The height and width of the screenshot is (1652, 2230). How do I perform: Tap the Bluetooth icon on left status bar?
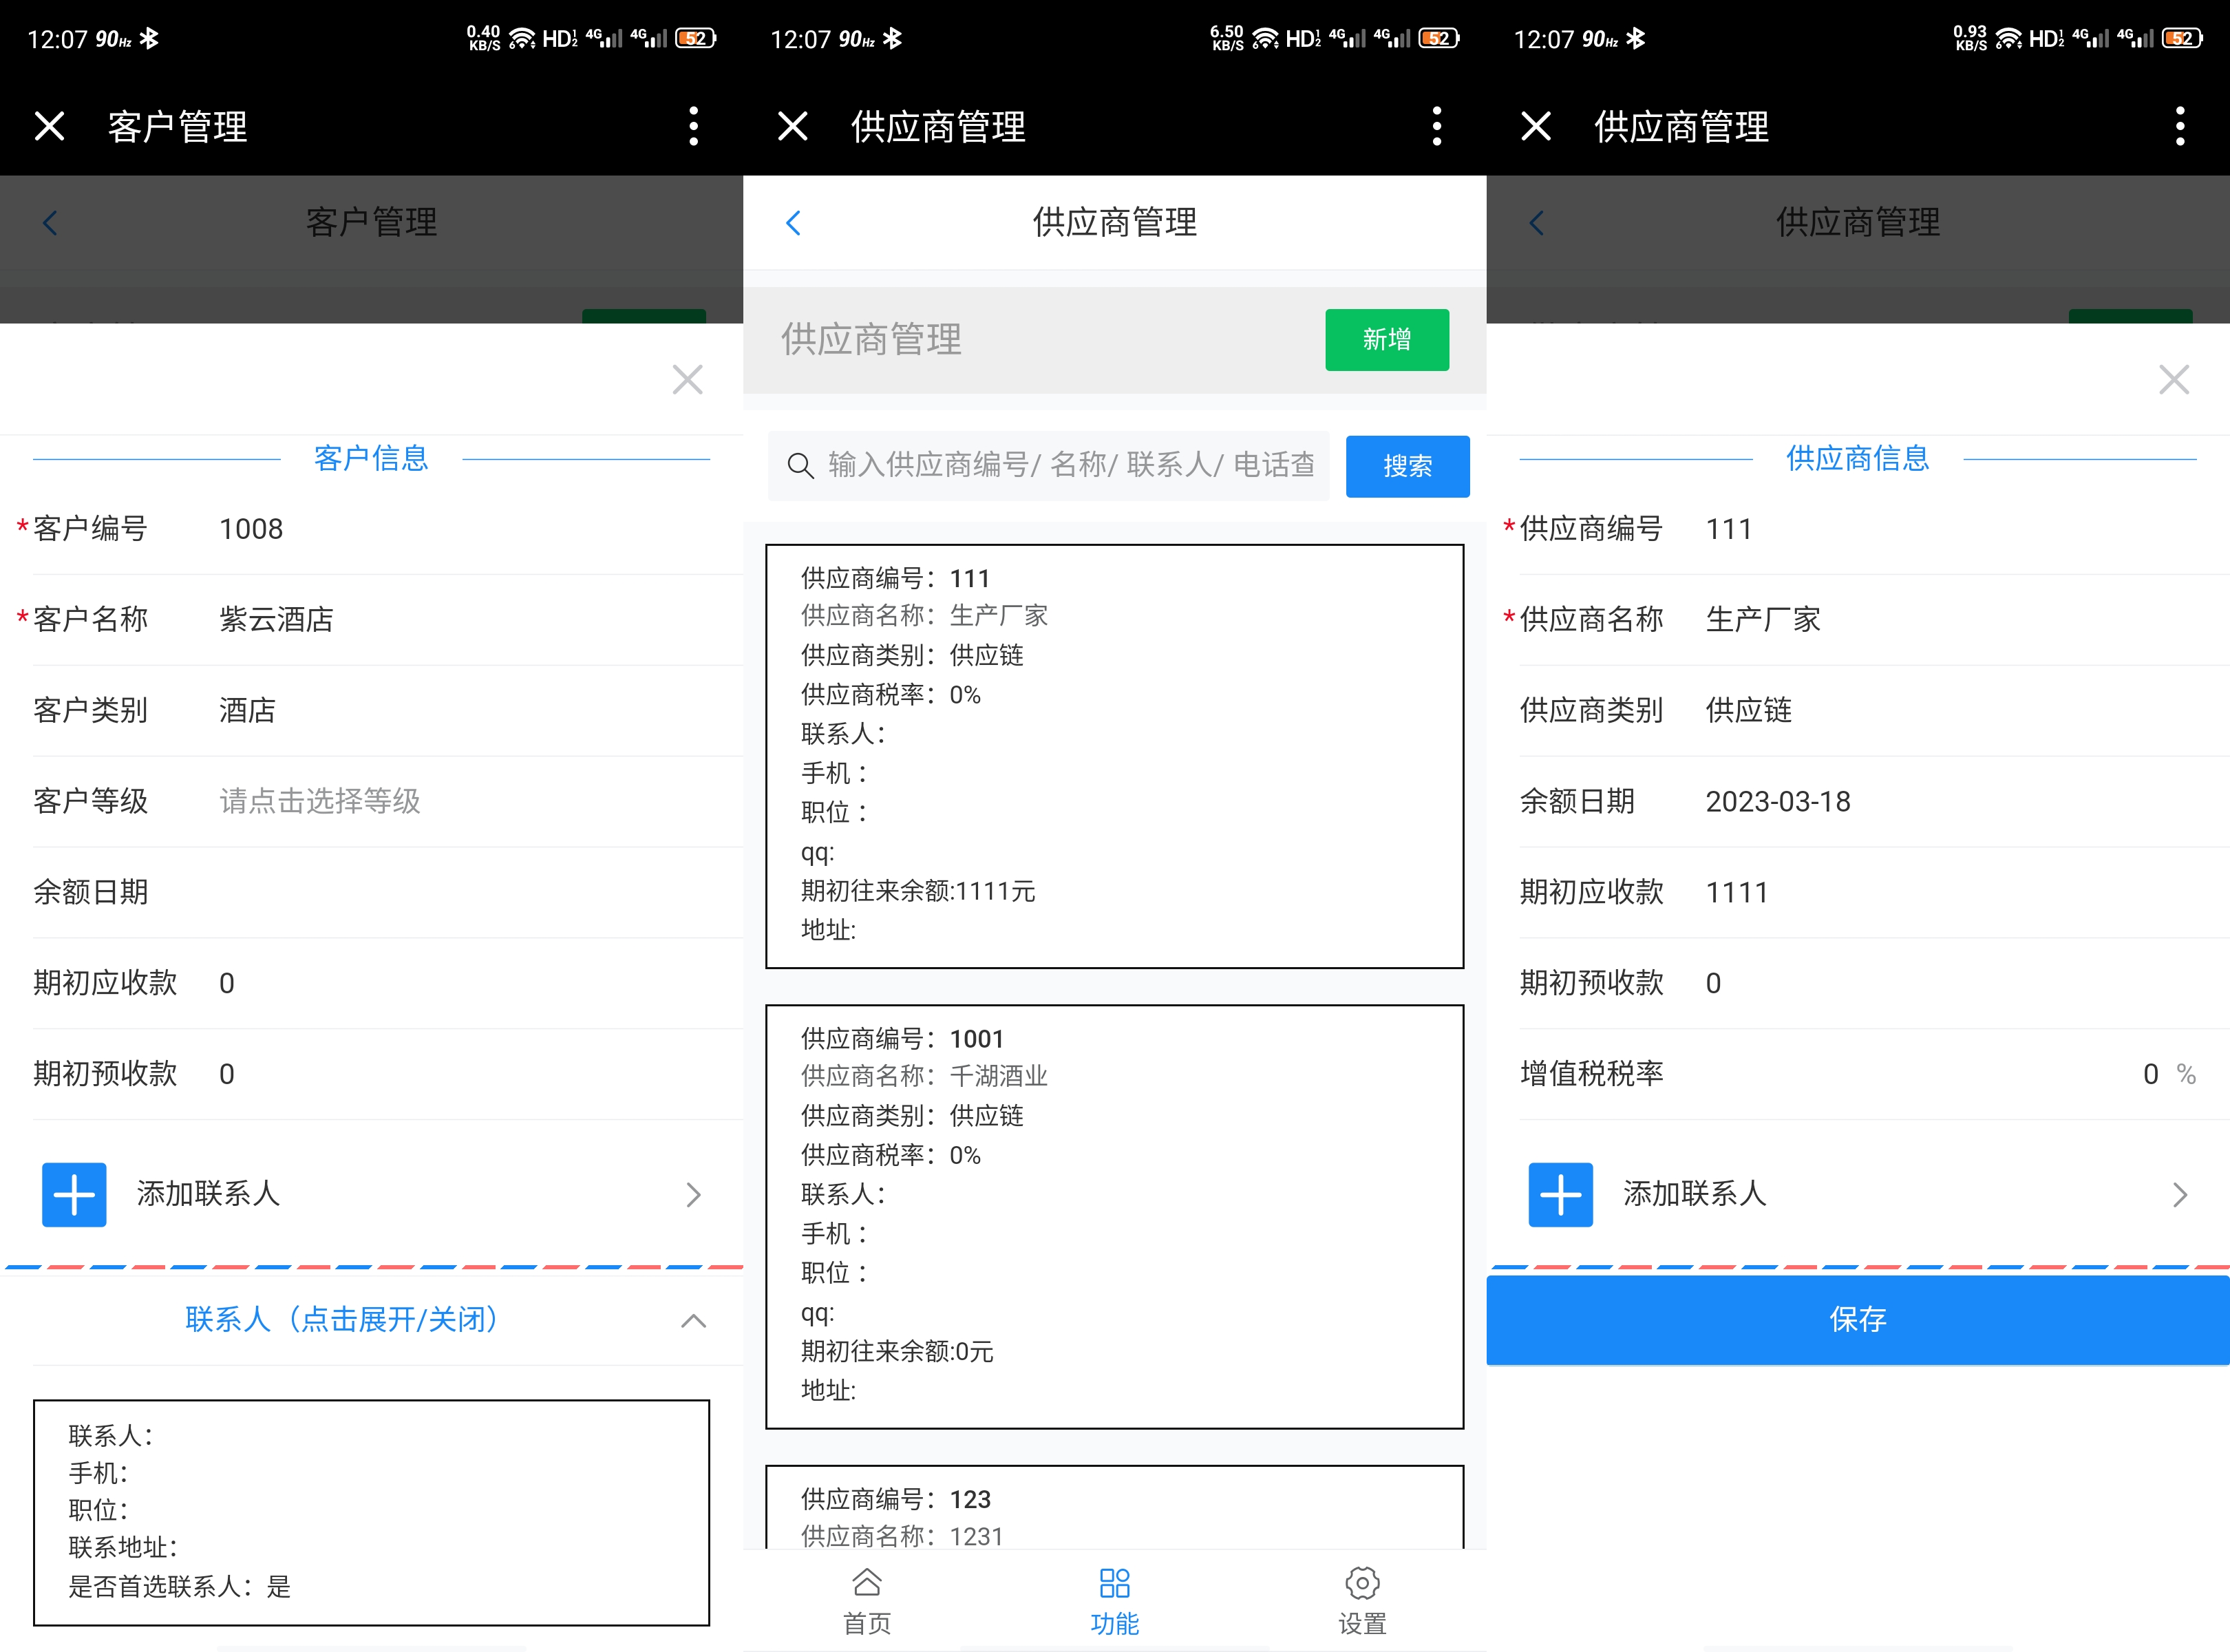point(150,39)
